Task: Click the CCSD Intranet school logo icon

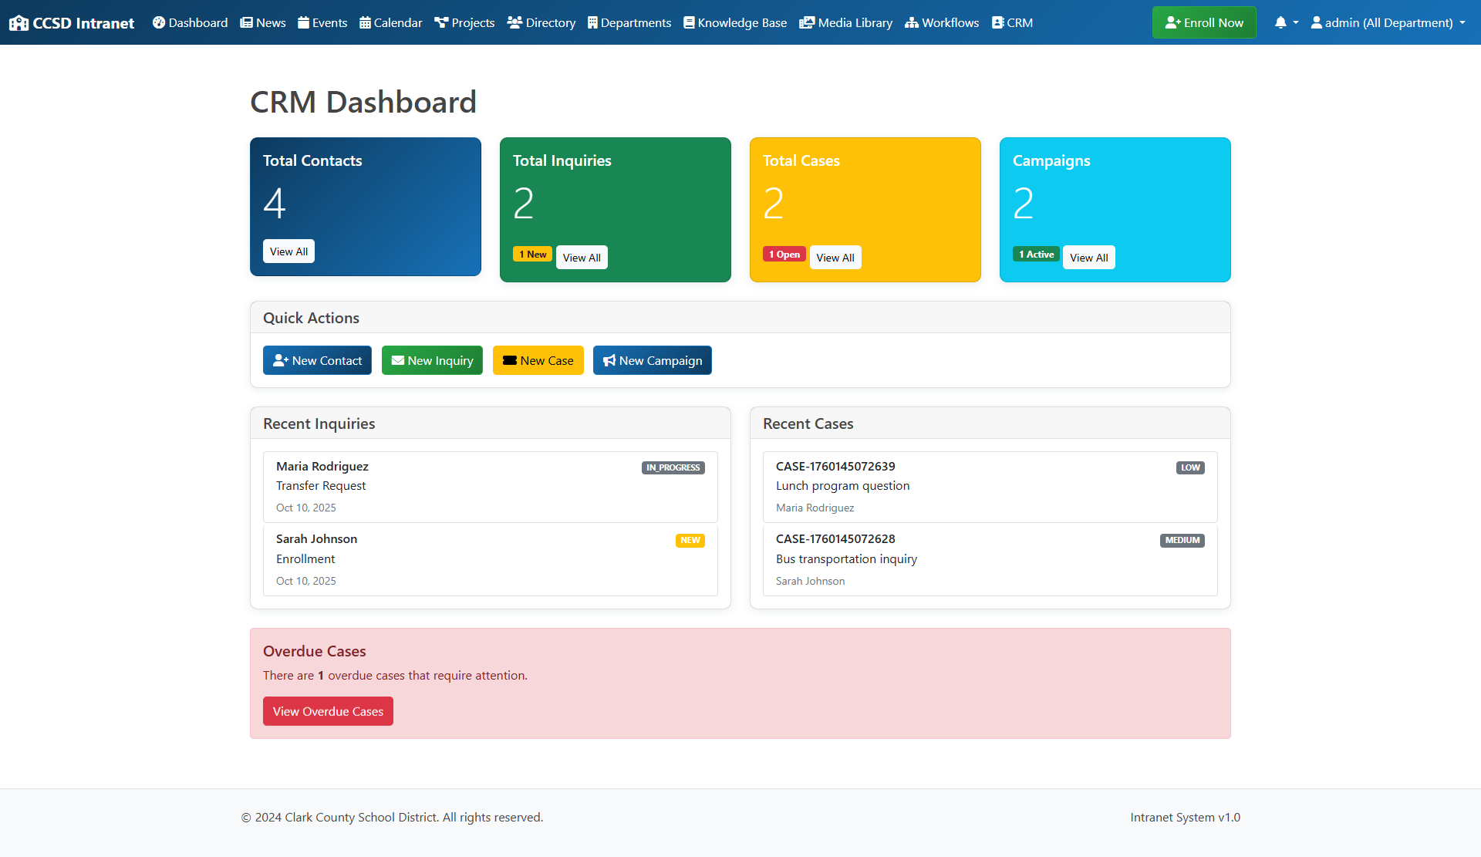Action: 19,23
